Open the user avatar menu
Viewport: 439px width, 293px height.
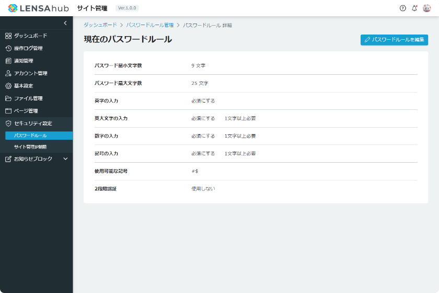coord(426,8)
